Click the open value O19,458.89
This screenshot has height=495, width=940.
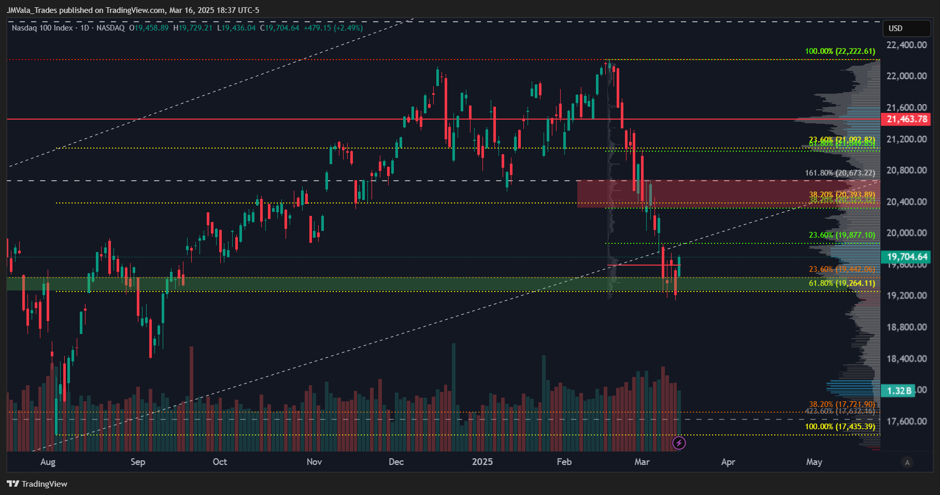click(x=149, y=28)
